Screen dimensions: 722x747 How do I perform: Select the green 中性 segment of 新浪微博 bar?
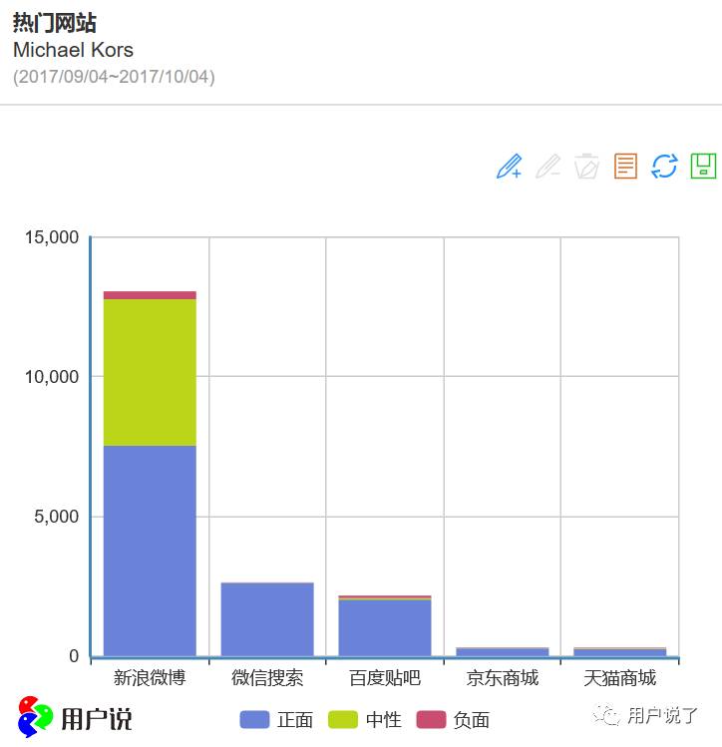(150, 372)
